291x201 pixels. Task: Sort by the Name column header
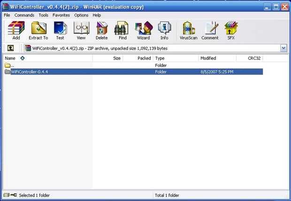(x=48, y=58)
